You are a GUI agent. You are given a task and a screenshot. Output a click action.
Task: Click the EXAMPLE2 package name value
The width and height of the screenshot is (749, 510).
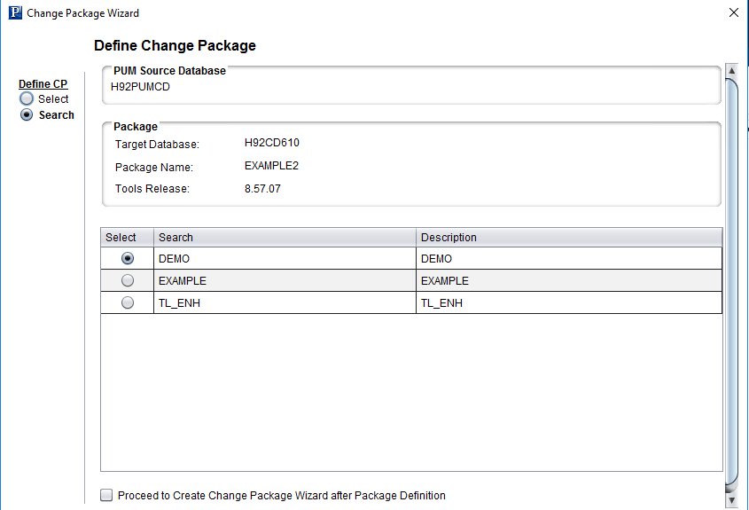(271, 166)
